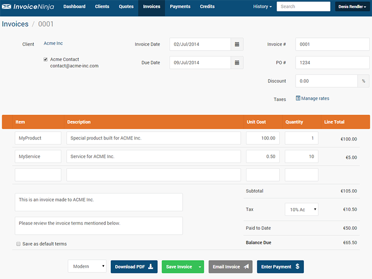Click the Invoices breadcrumb link
This screenshot has height=279, width=372.
15,24
